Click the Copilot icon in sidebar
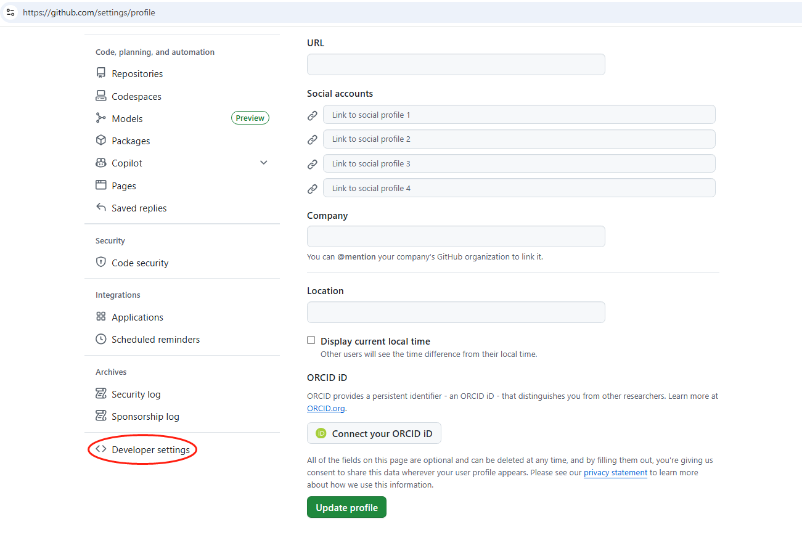802x540 pixels. [x=101, y=163]
